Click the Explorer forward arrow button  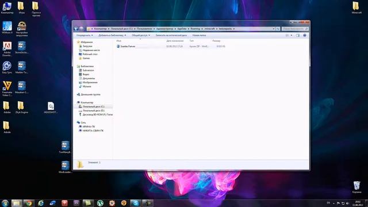pos(82,29)
